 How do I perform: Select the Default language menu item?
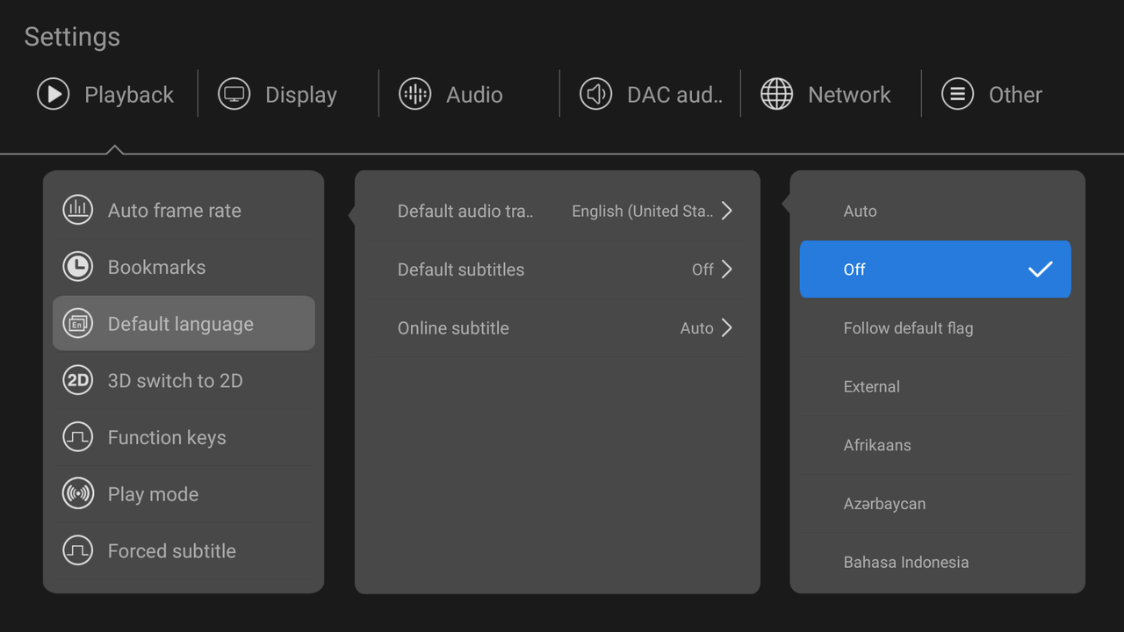(x=184, y=324)
